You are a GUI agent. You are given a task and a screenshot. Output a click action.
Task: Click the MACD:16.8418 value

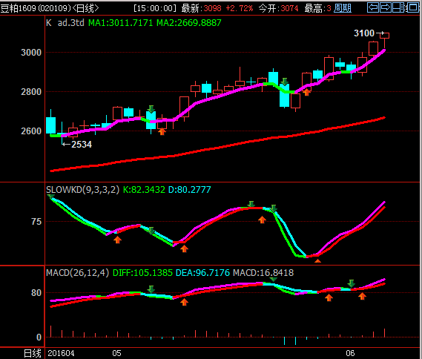(263, 273)
